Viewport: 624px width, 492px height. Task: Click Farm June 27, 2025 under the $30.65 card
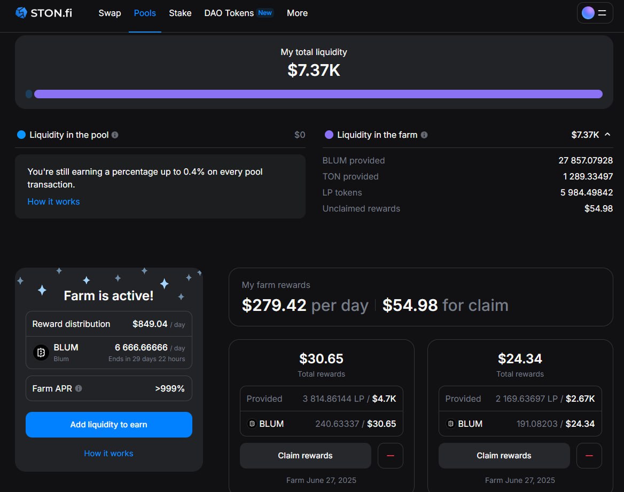pos(321,480)
